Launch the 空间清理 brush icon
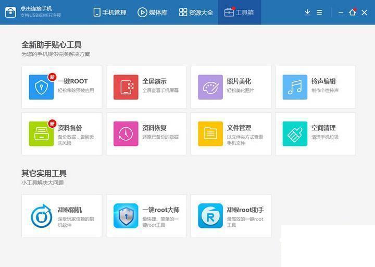The image size is (375, 267). point(295,133)
